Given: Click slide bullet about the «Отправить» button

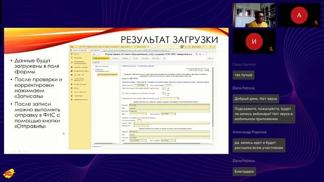Looking at the screenshot, I should [37, 115].
